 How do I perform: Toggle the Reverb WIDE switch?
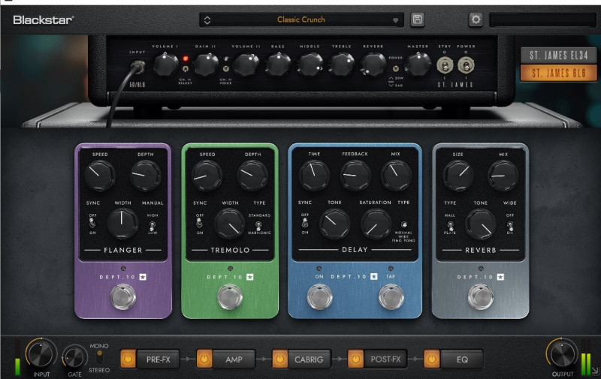tap(510, 225)
